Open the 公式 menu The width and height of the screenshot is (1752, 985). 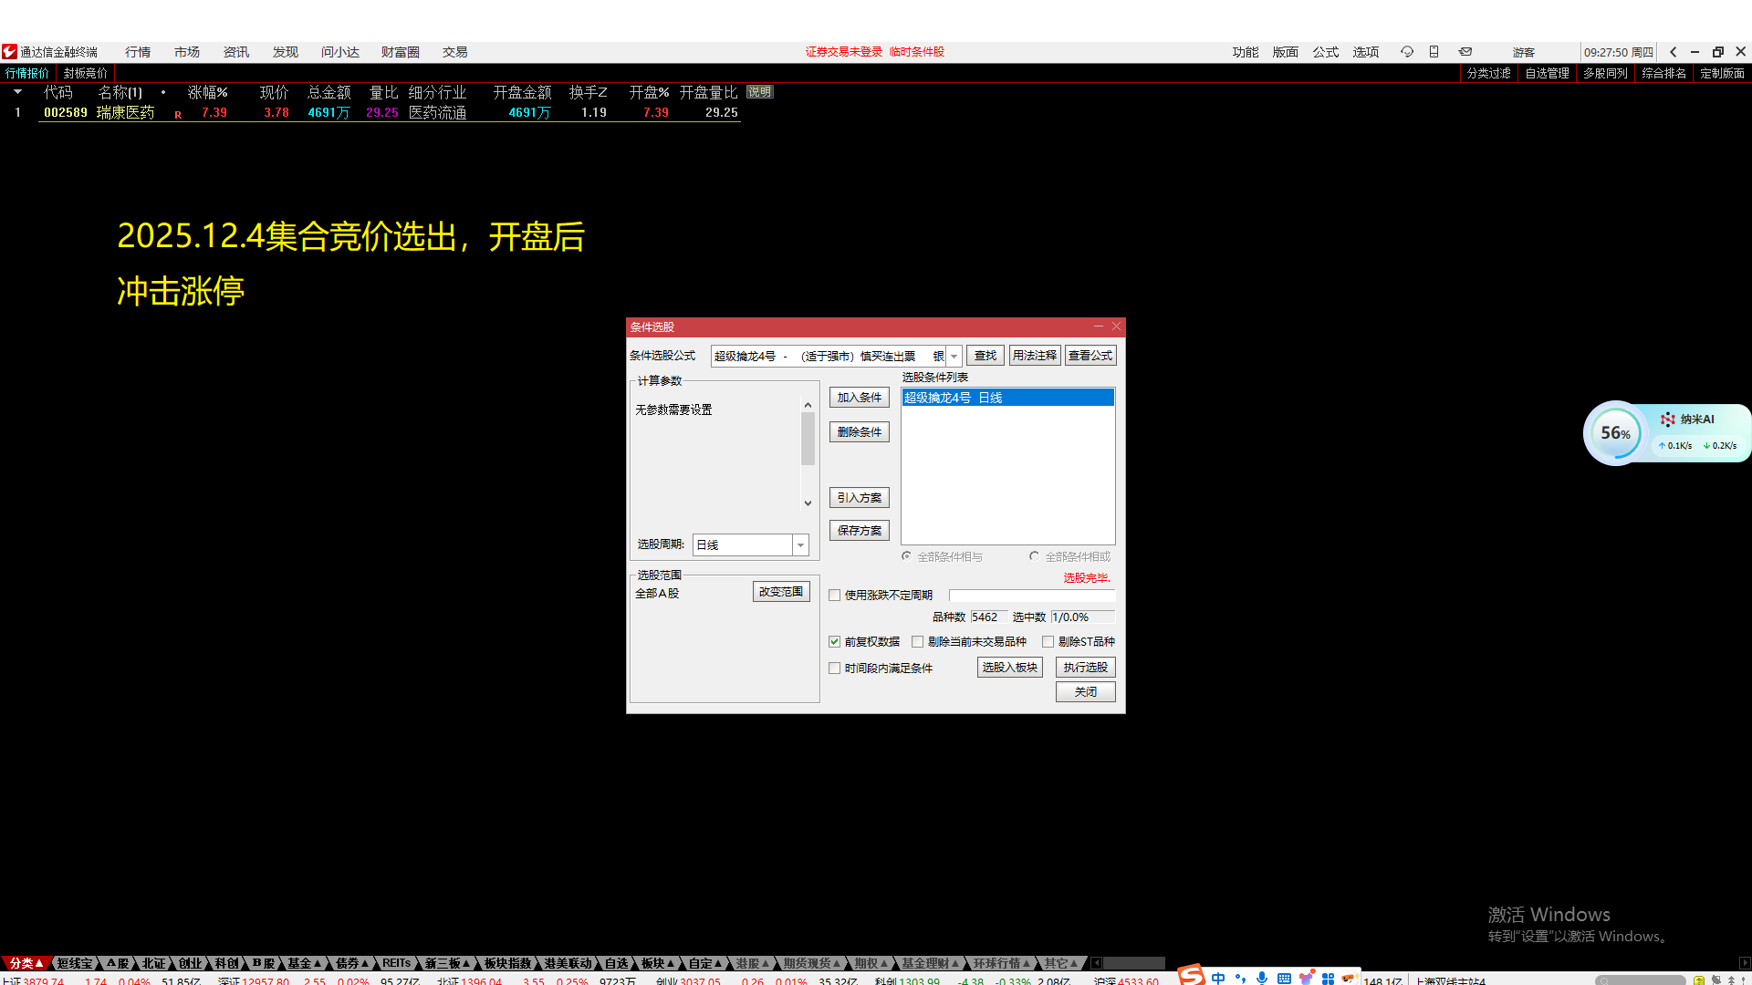coord(1325,52)
